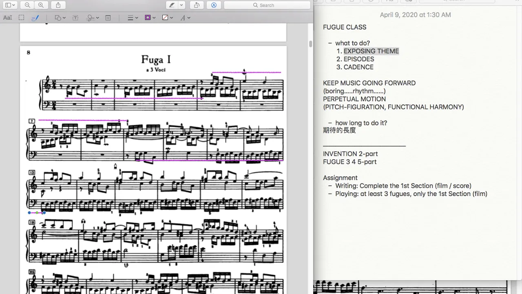522x294 pixels.
Task: Click page number 8 on the score
Action: [28, 52]
